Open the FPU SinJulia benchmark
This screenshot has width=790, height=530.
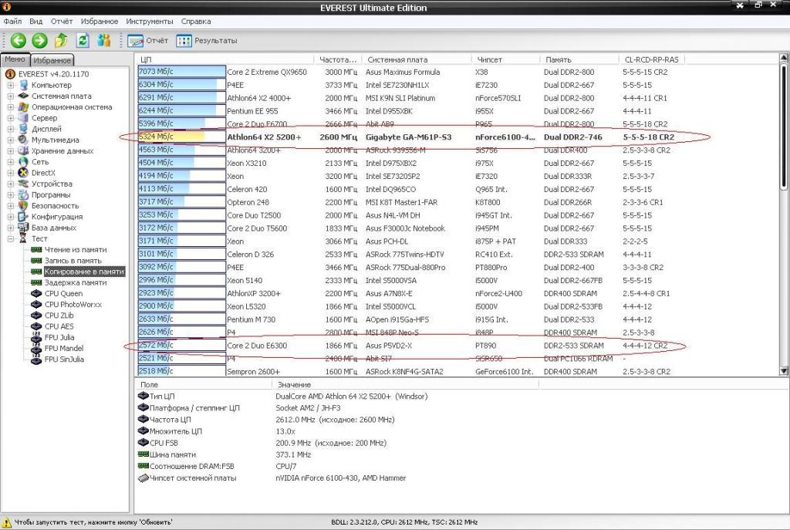coord(64,360)
